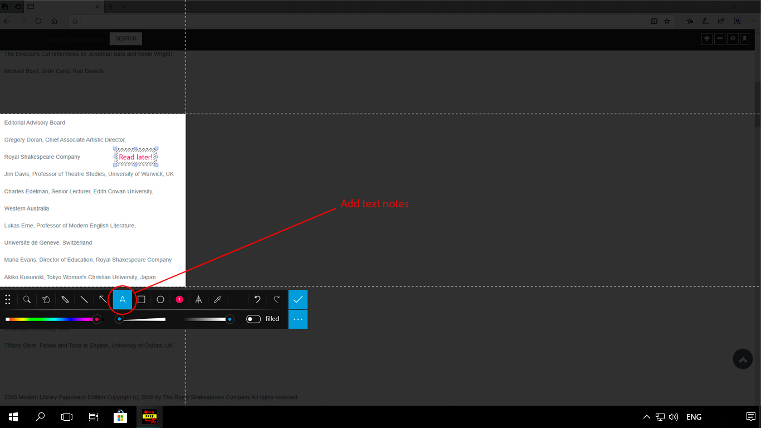Viewport: 761px width, 428px height.
Task: Open the toolbar's three-dot options menu
Action: pos(298,319)
